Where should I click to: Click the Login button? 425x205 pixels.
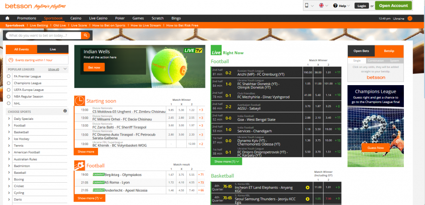(361, 6)
